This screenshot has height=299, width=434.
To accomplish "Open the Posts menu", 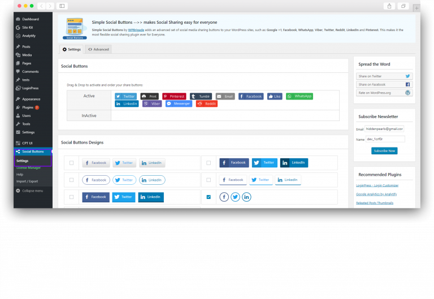I will click(26, 46).
